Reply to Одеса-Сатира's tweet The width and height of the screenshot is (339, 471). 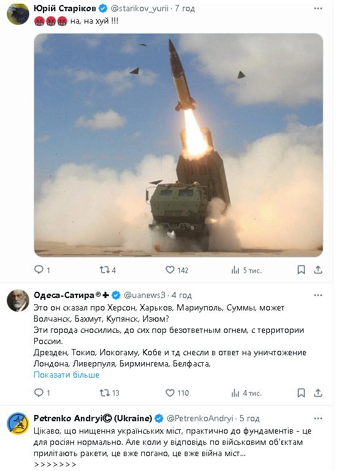(x=42, y=393)
